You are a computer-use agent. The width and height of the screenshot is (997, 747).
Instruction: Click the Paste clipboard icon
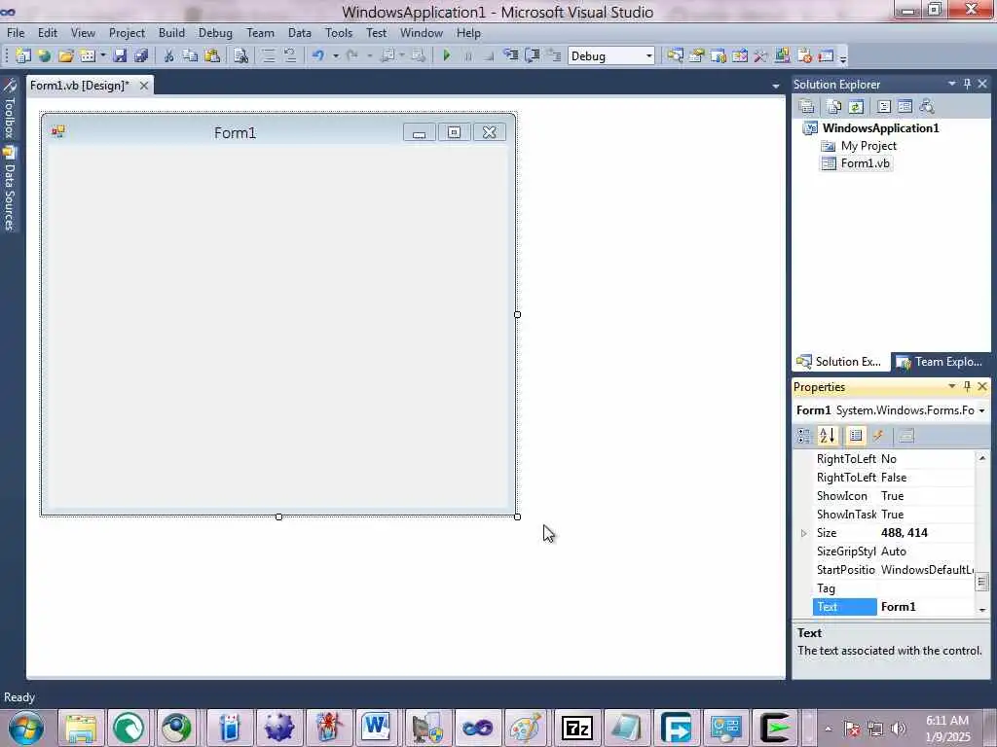pos(211,55)
